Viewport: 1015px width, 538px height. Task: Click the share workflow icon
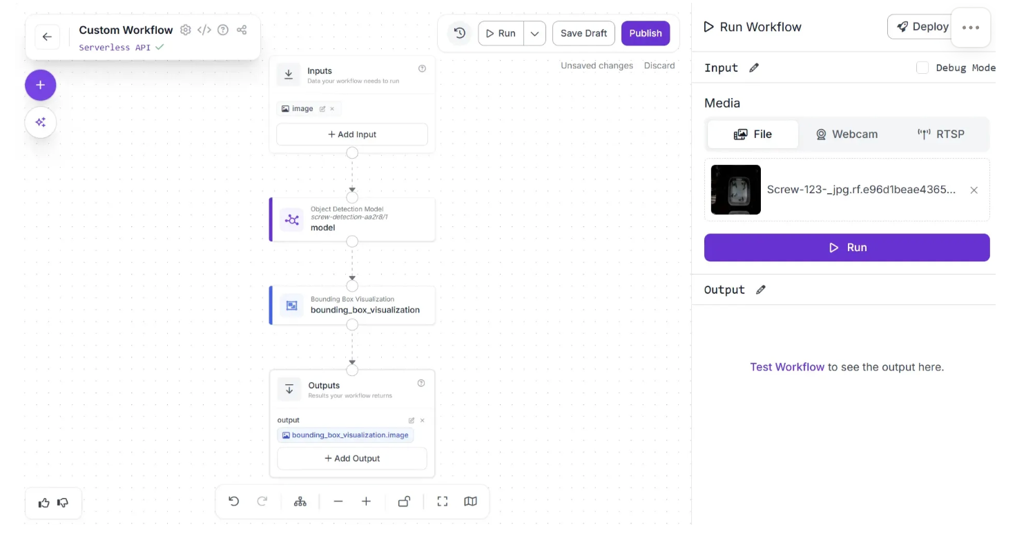click(x=242, y=30)
